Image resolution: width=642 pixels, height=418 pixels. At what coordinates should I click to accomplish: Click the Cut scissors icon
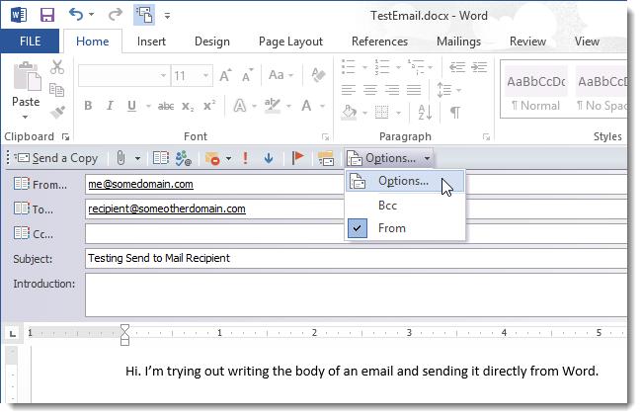[57, 67]
